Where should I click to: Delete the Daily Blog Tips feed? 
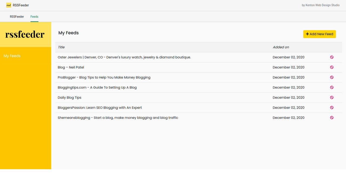click(x=332, y=98)
